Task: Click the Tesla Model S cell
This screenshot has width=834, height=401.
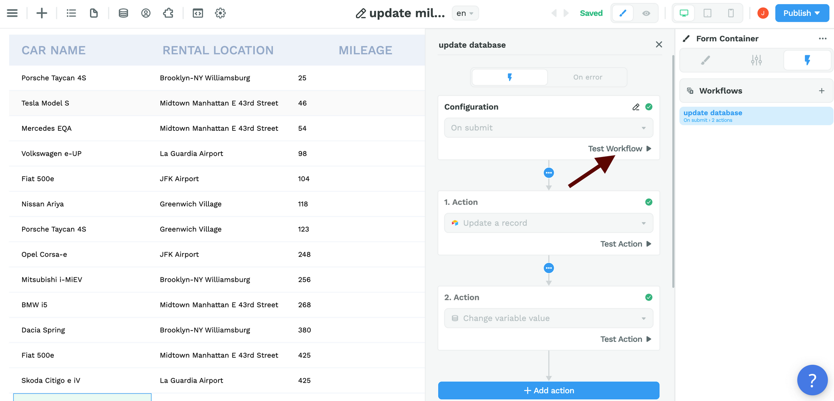Action: [45, 103]
